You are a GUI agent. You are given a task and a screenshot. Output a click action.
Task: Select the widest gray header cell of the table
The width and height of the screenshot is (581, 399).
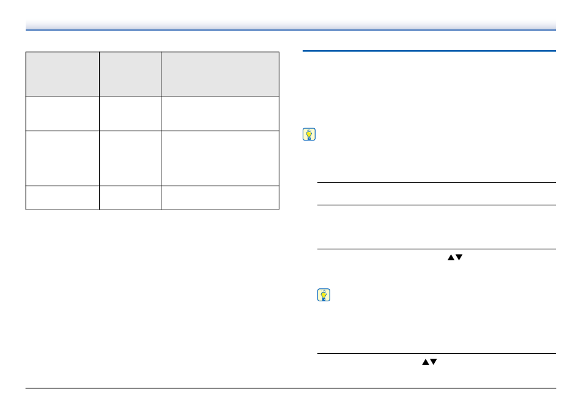point(220,75)
